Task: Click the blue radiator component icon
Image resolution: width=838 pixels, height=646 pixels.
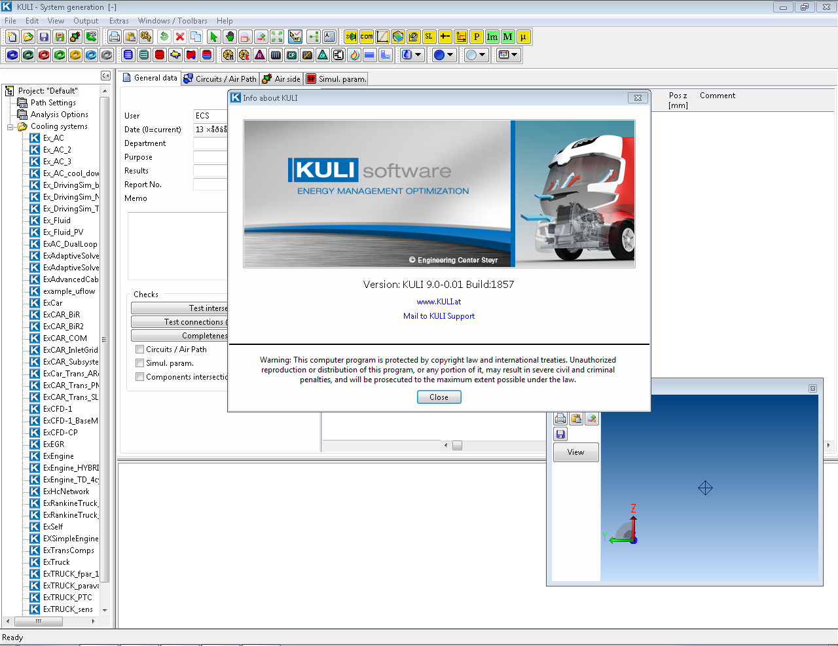Action: coord(128,55)
